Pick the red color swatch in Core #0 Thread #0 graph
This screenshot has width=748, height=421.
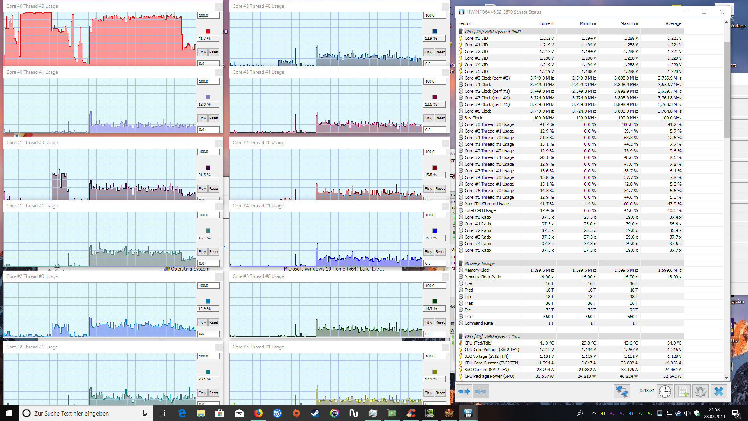208,31
